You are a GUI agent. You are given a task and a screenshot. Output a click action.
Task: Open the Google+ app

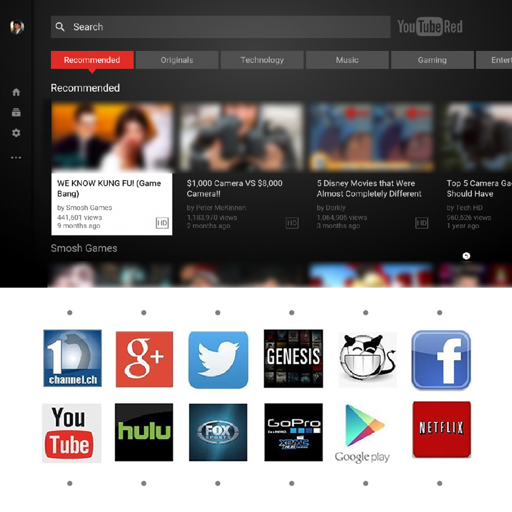144,358
